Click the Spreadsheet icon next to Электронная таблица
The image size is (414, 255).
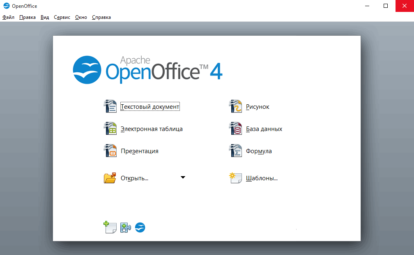pyautogui.click(x=110, y=129)
